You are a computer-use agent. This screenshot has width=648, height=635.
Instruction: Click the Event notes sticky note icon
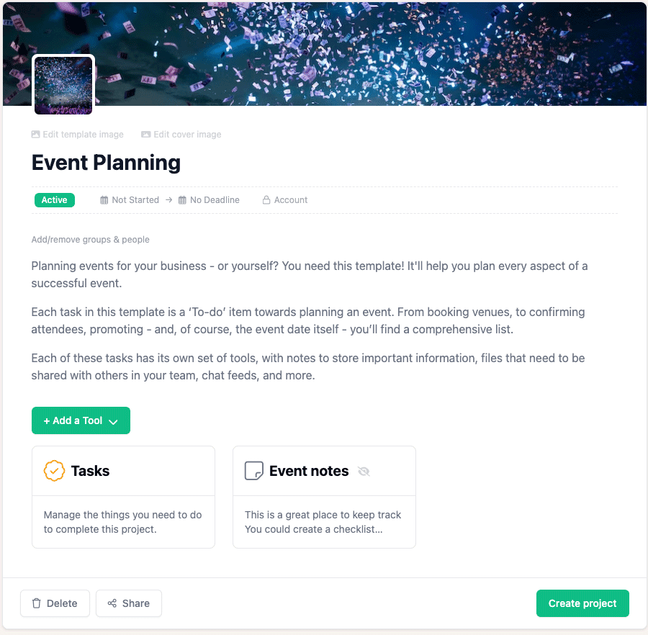pyautogui.click(x=253, y=471)
